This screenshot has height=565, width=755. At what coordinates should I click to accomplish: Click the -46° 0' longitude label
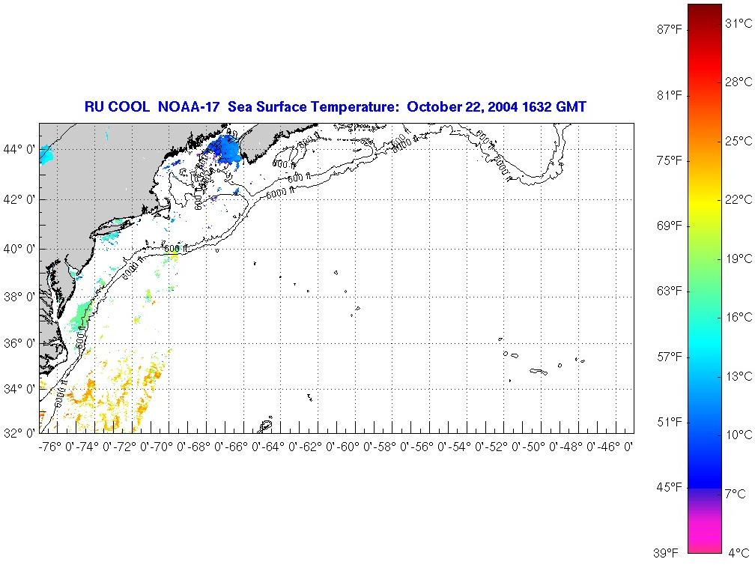click(x=614, y=447)
